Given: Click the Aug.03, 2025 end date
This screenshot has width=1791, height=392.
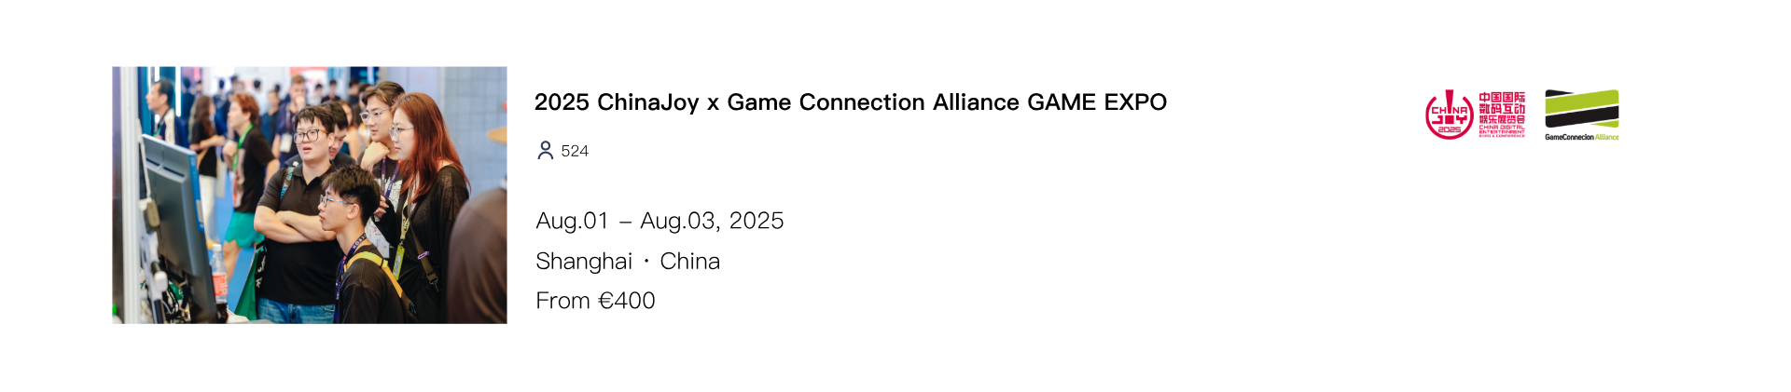Looking at the screenshot, I should tap(712, 221).
